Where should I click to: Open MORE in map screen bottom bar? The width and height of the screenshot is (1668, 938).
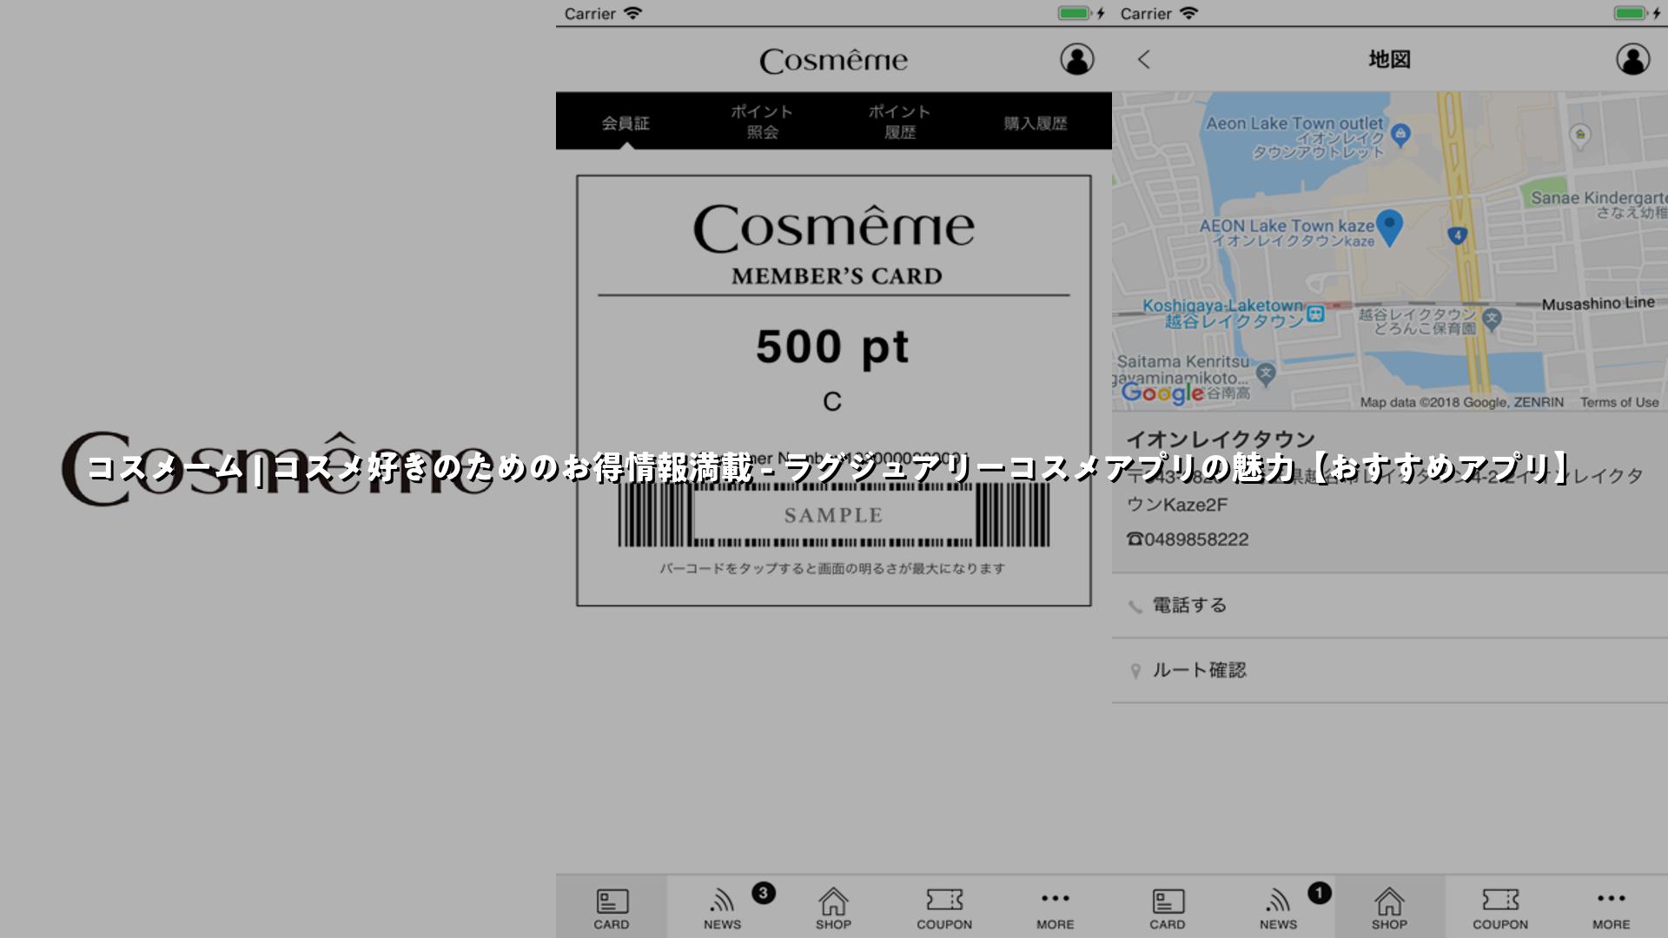tap(1612, 908)
